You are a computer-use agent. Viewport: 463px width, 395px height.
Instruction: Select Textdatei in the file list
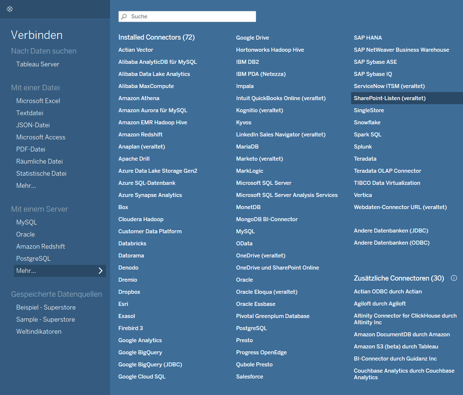pos(30,113)
